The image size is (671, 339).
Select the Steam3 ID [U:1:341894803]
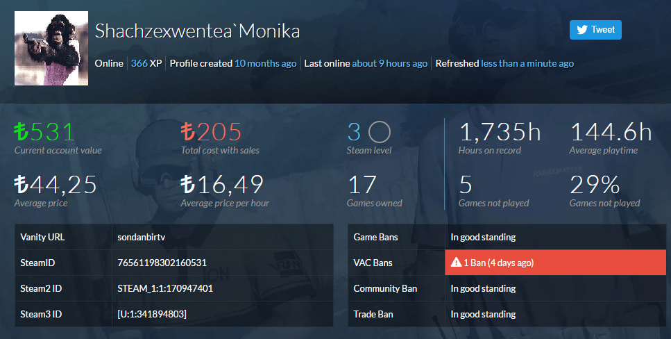click(x=152, y=314)
